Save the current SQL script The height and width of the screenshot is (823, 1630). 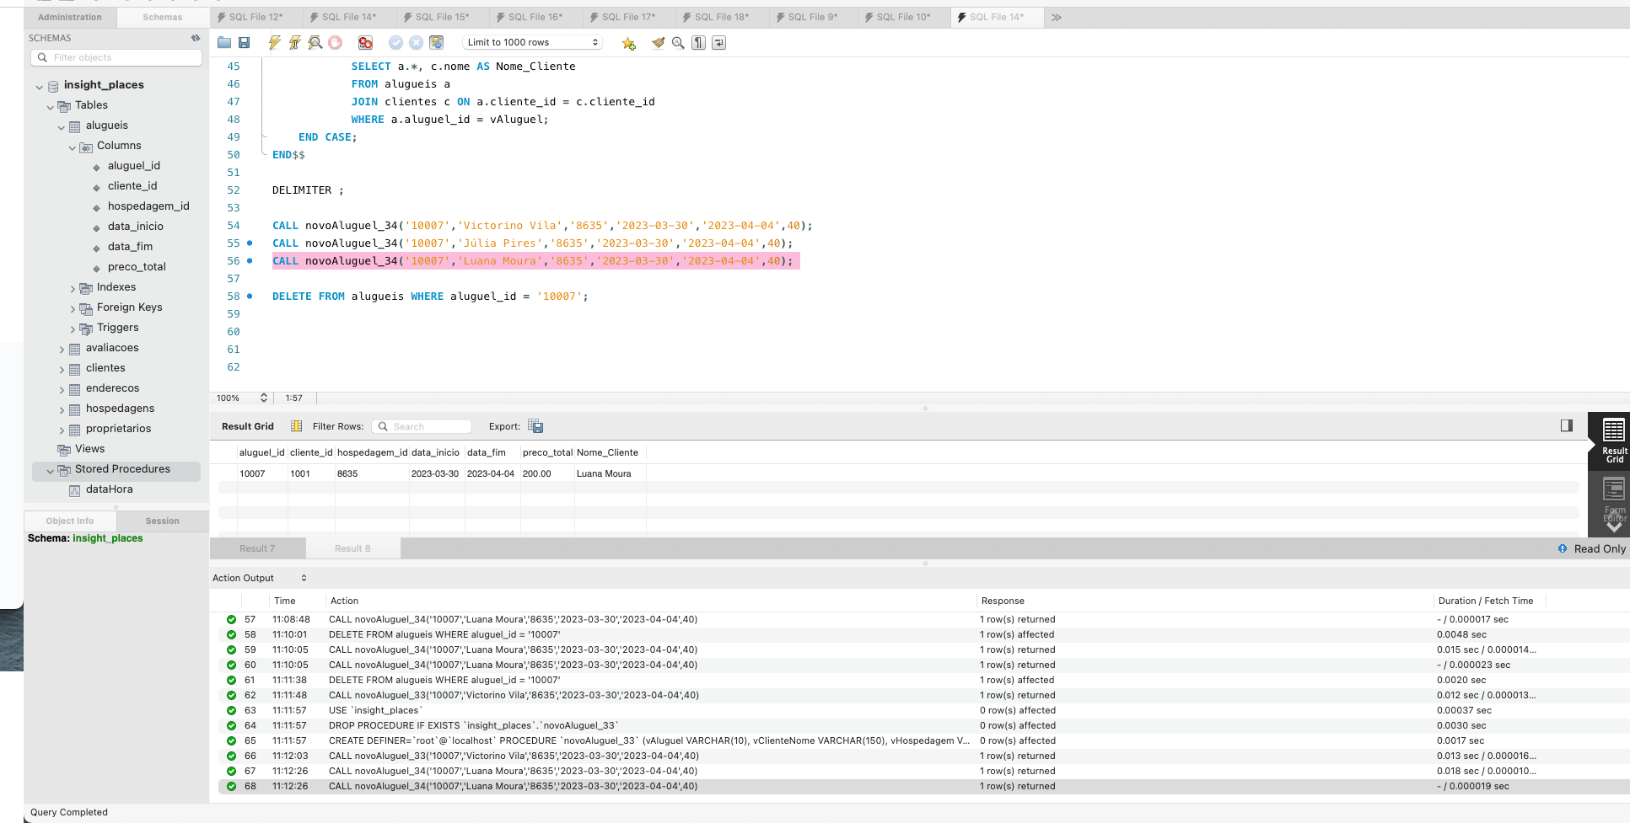coord(245,43)
